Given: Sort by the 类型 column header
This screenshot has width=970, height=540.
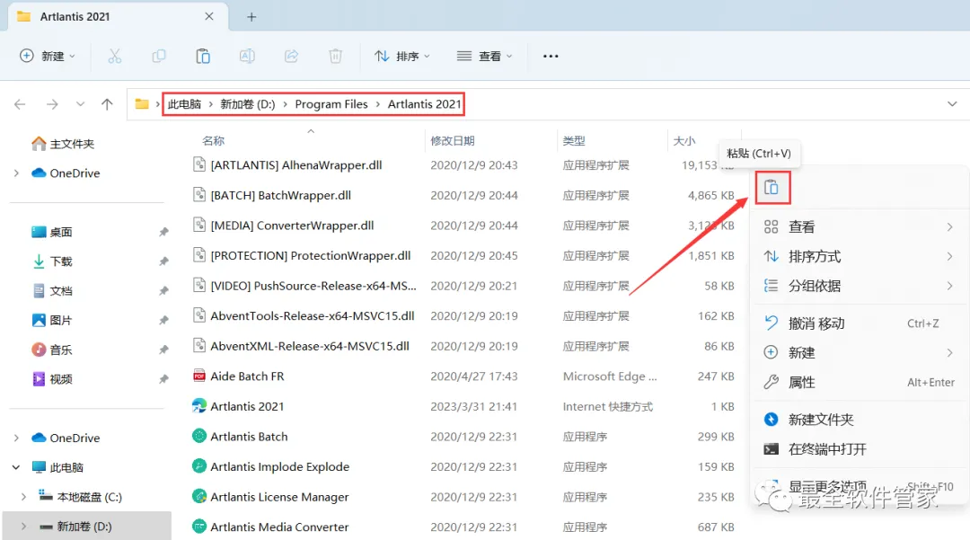Looking at the screenshot, I should [x=573, y=141].
